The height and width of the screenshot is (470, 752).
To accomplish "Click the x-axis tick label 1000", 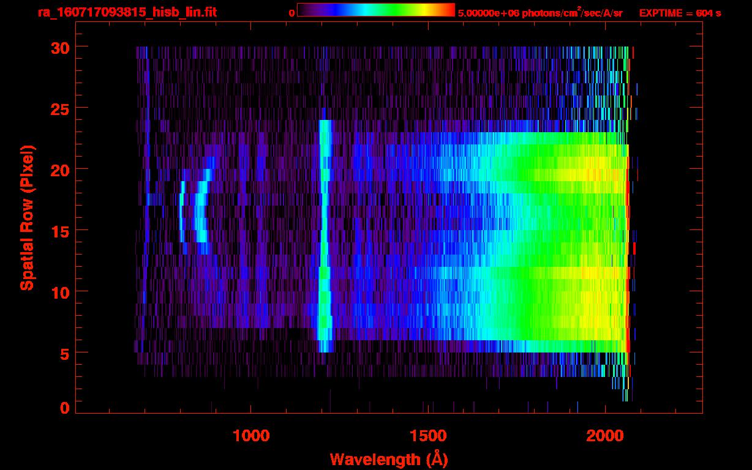I will point(251,436).
